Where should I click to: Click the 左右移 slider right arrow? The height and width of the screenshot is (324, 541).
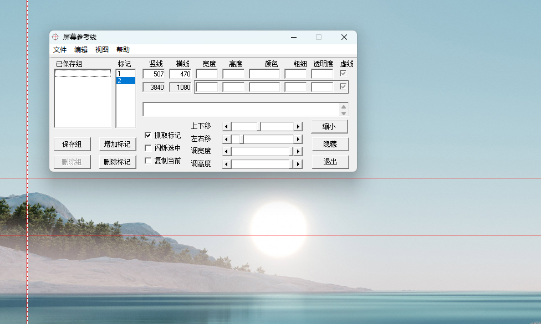298,139
